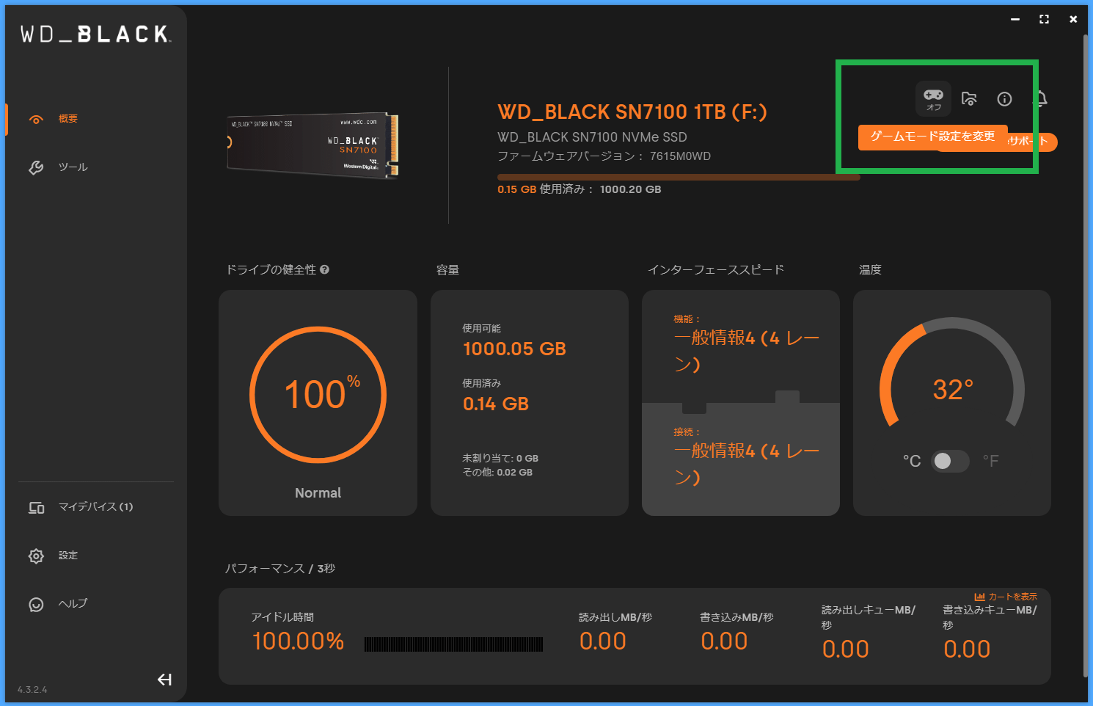The width and height of the screenshot is (1093, 706).
Task: Click the 書き込みMB/秒 write speed value
Action: pyautogui.click(x=724, y=641)
